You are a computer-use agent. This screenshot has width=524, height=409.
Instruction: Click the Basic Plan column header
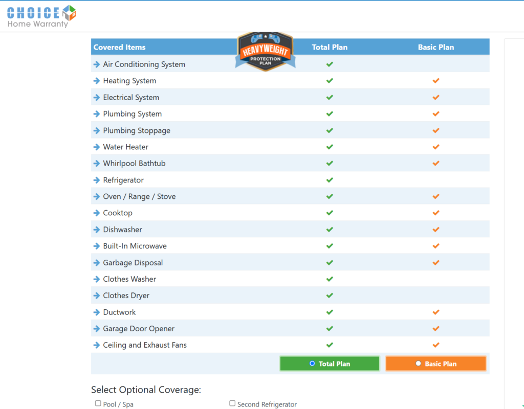point(436,47)
